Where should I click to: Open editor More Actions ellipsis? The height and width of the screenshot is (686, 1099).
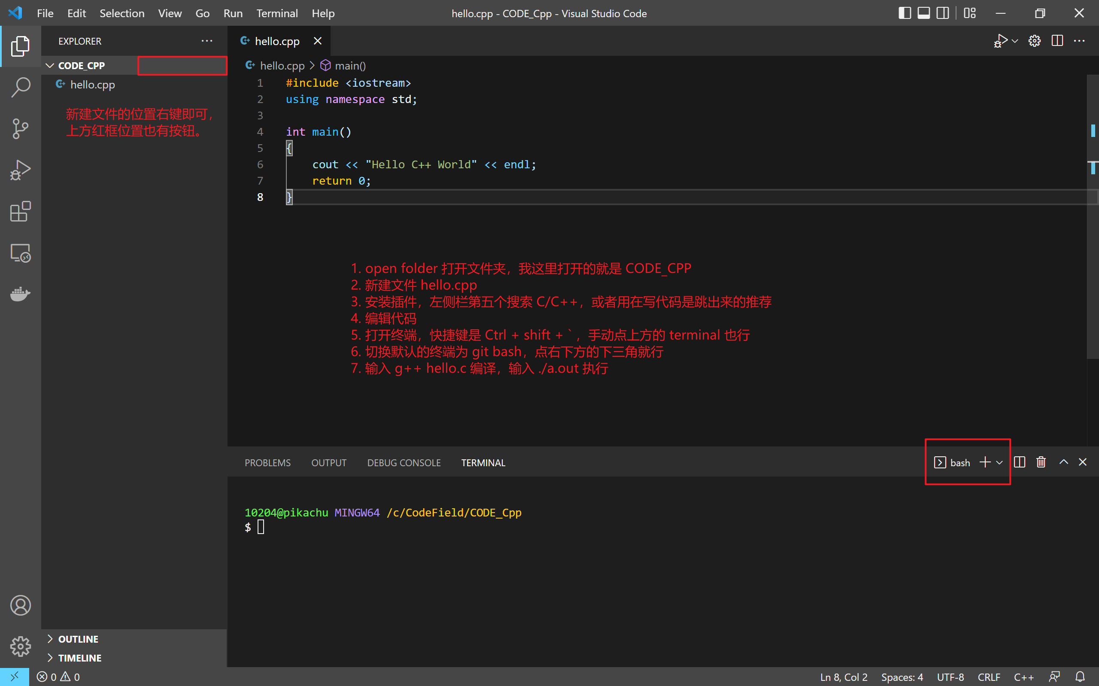[x=1080, y=41]
